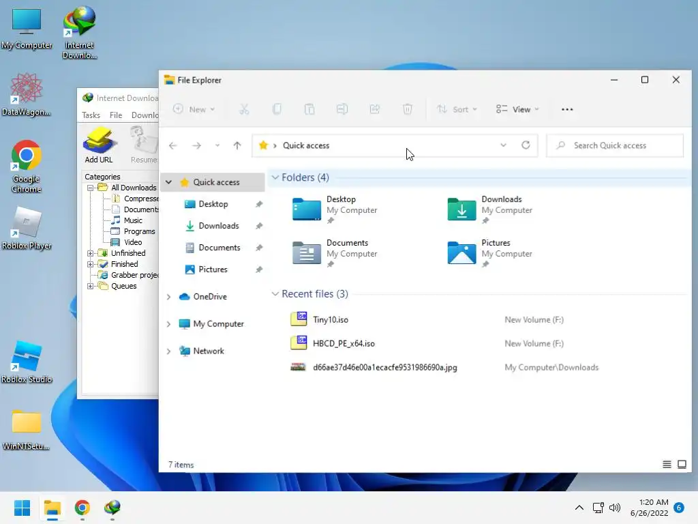Open Roblox Studio desktop shortcut

click(x=27, y=362)
